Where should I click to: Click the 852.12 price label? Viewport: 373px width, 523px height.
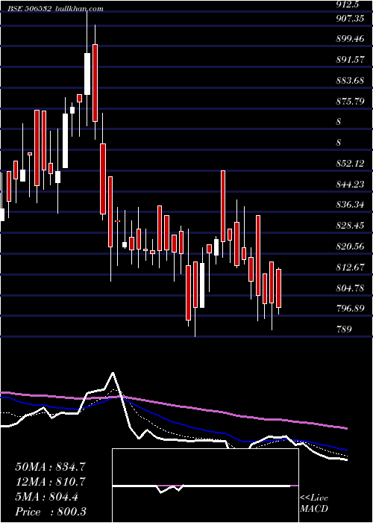(x=351, y=164)
